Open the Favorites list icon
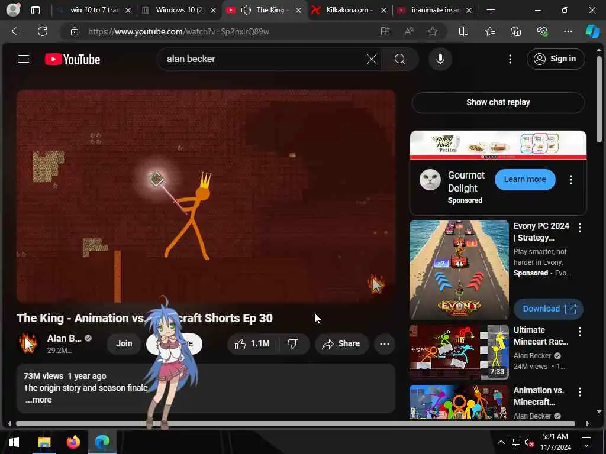 tap(489, 31)
